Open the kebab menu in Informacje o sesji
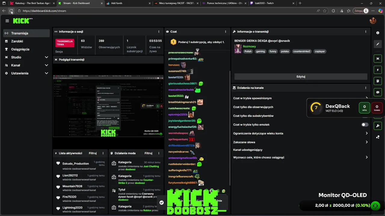 pyautogui.click(x=159, y=31)
